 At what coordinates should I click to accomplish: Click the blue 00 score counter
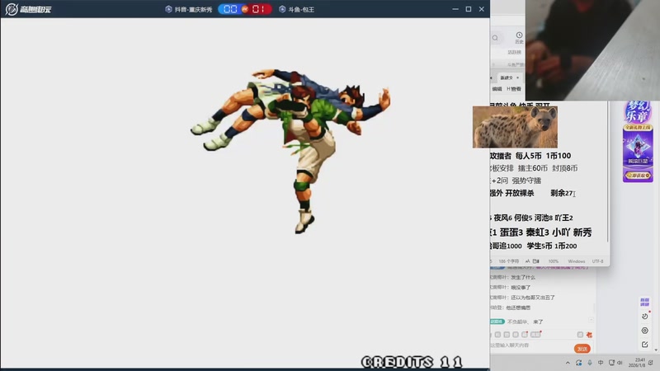coord(230,9)
